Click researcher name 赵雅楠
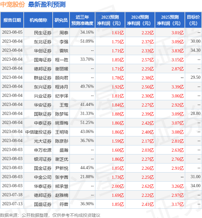The height and width of the screenshot is (218, 202). 62,195
